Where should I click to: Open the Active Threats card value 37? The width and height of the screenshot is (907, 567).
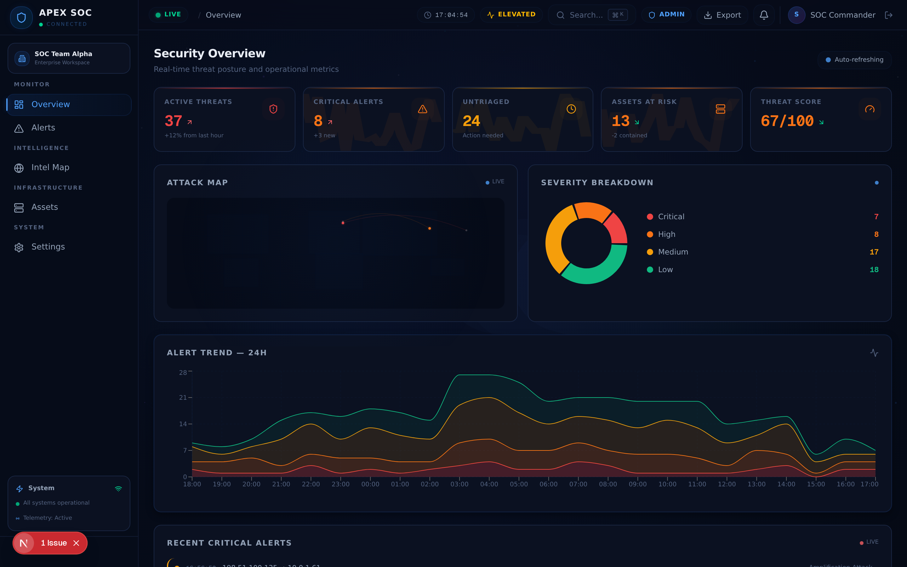[174, 121]
